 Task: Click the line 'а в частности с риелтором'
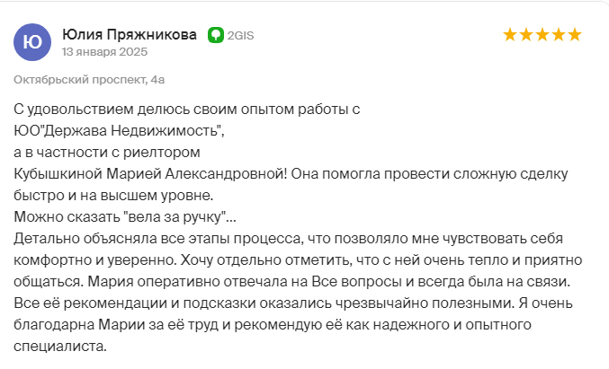107,153
